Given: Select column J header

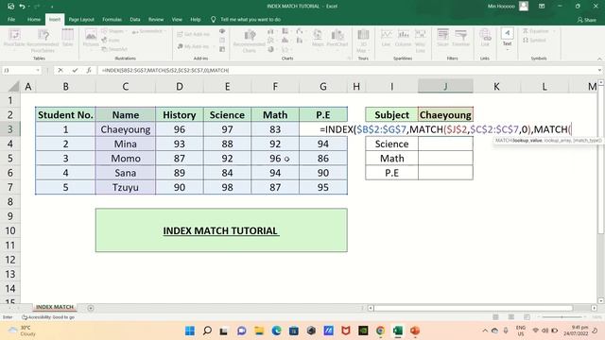Looking at the screenshot, I should [445, 86].
